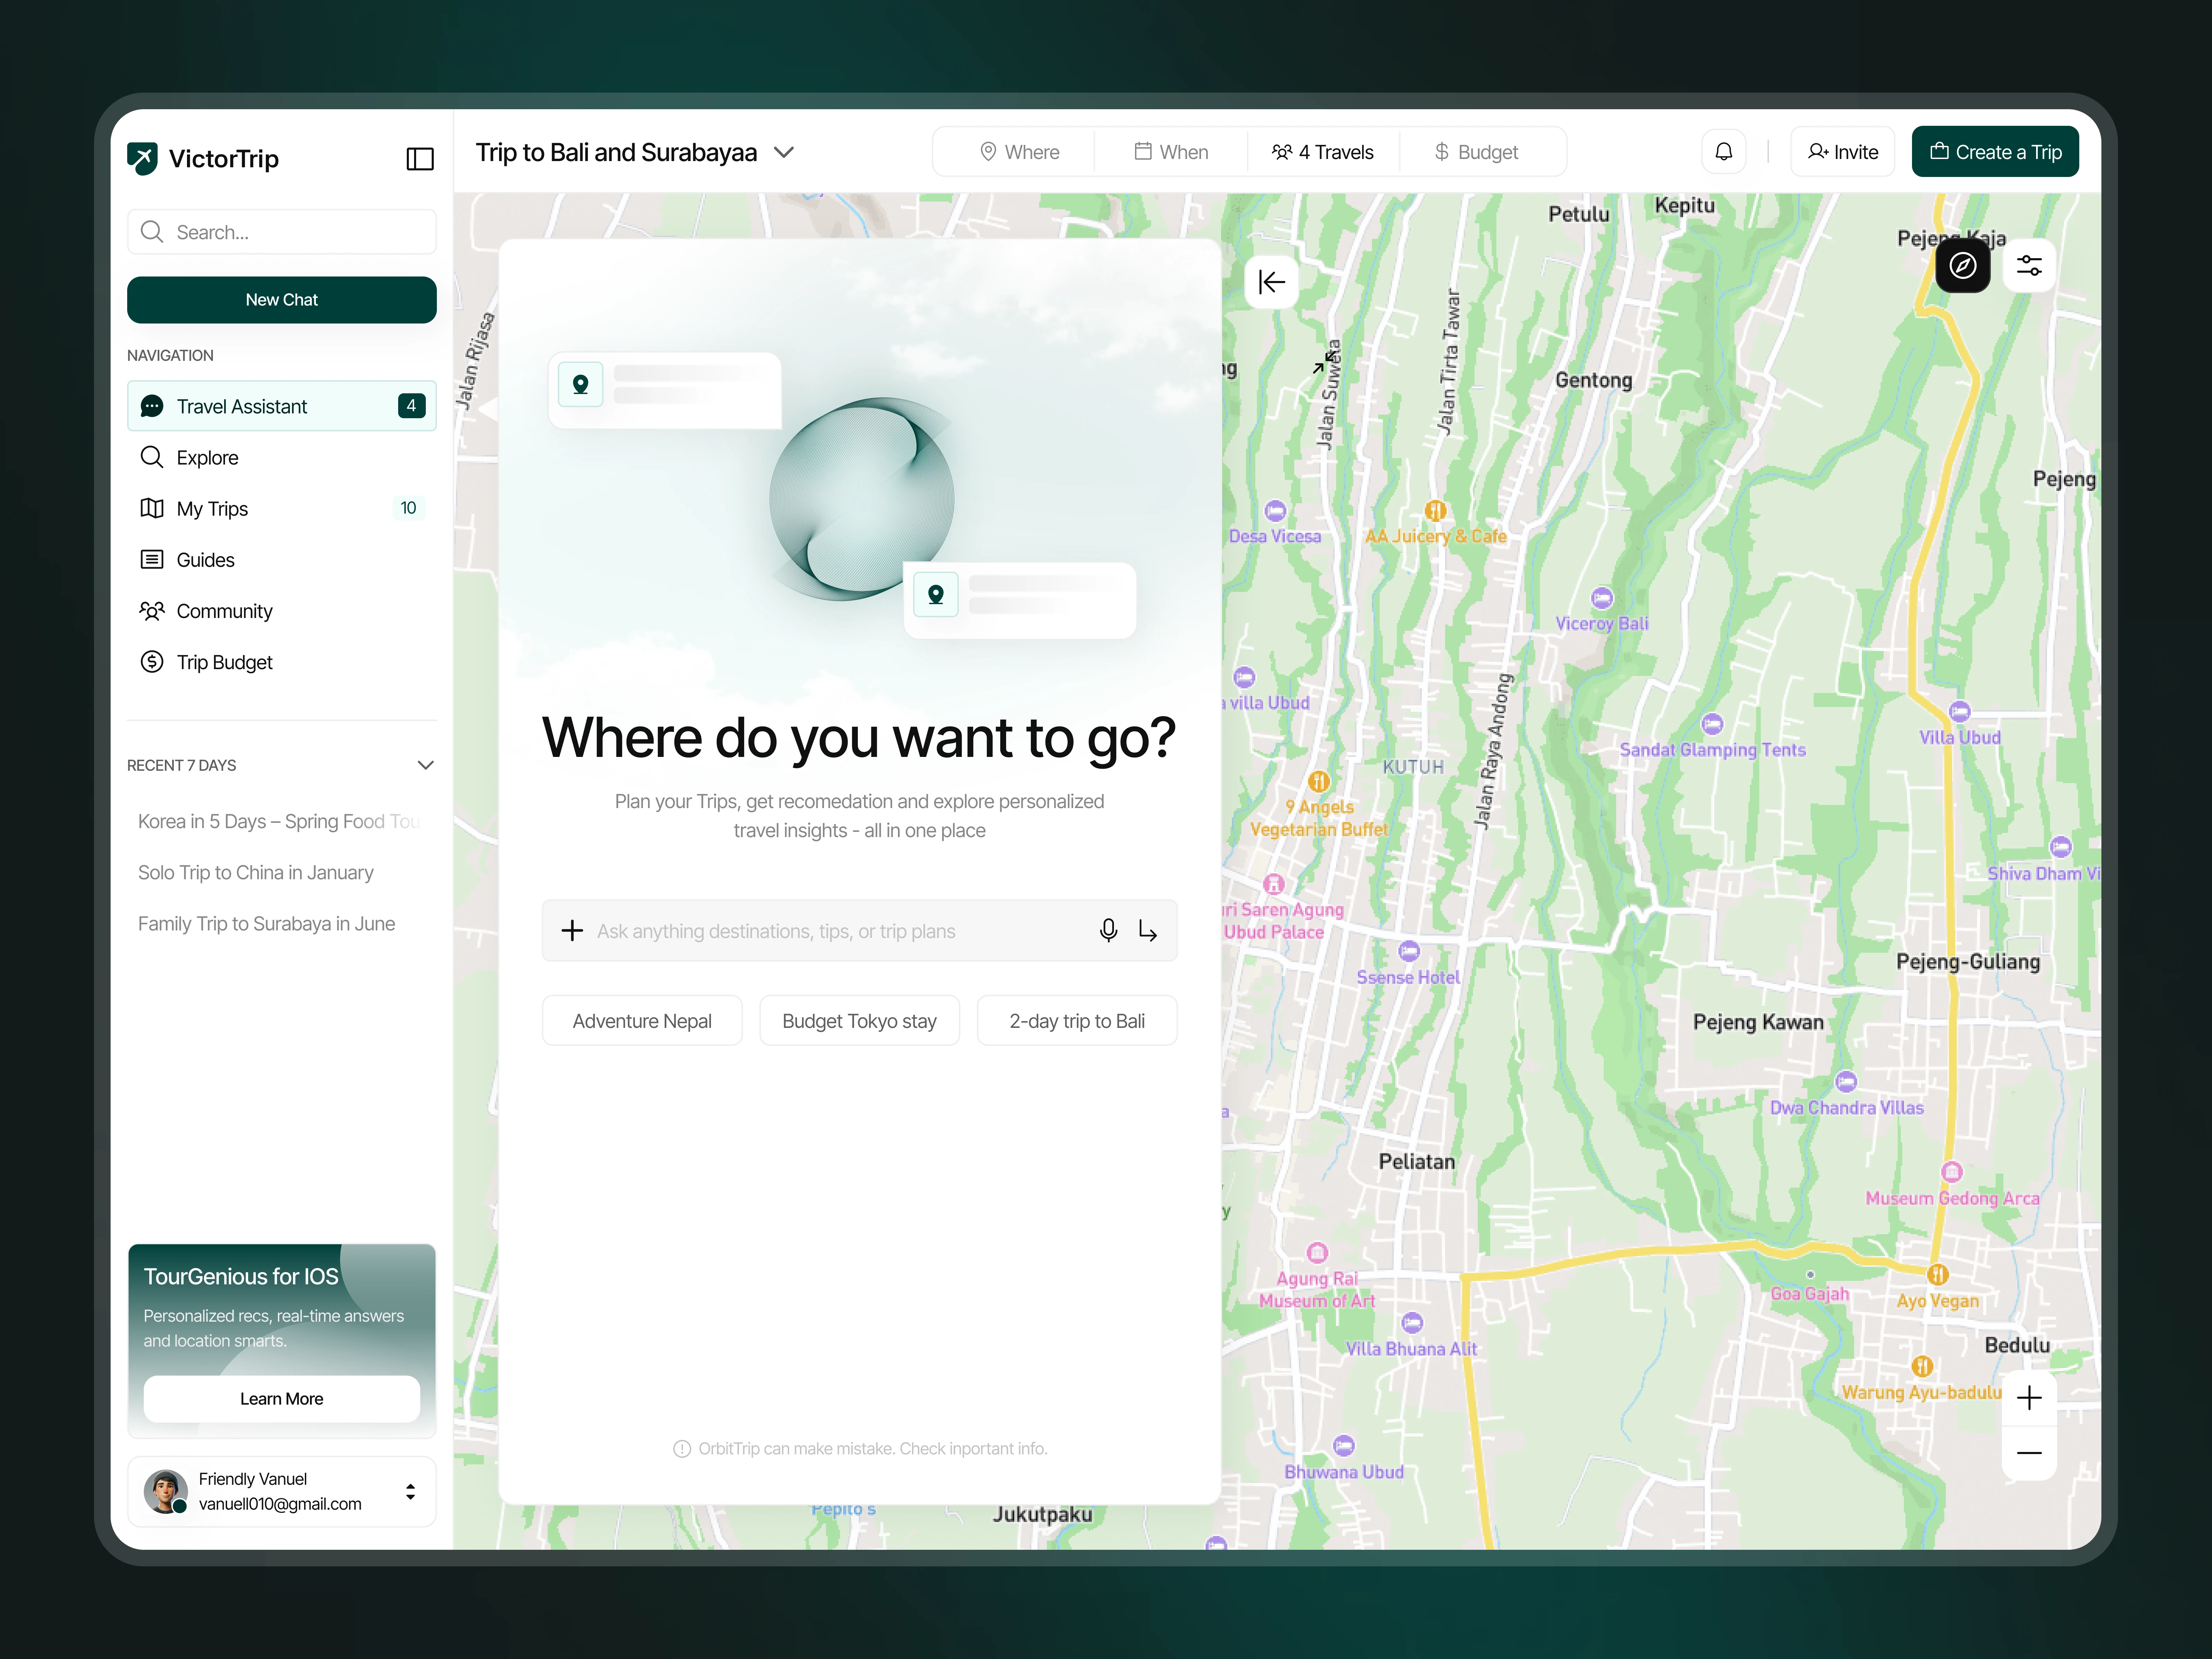Select the Sandat Glamping Tents pin
2212x1659 pixels.
(1712, 724)
